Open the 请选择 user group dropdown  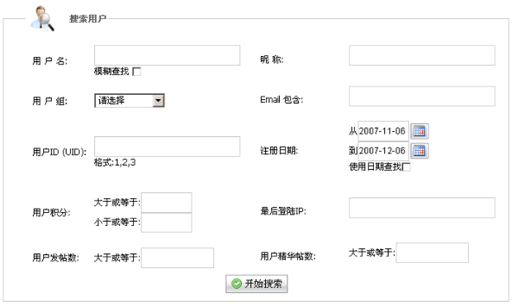click(x=130, y=101)
